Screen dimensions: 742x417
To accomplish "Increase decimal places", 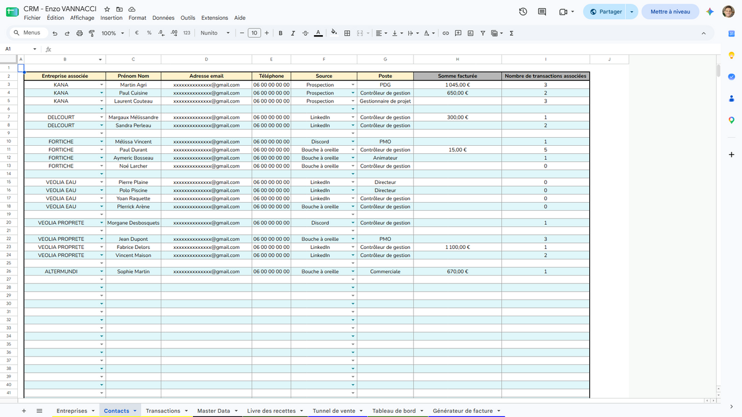I will [x=174, y=33].
